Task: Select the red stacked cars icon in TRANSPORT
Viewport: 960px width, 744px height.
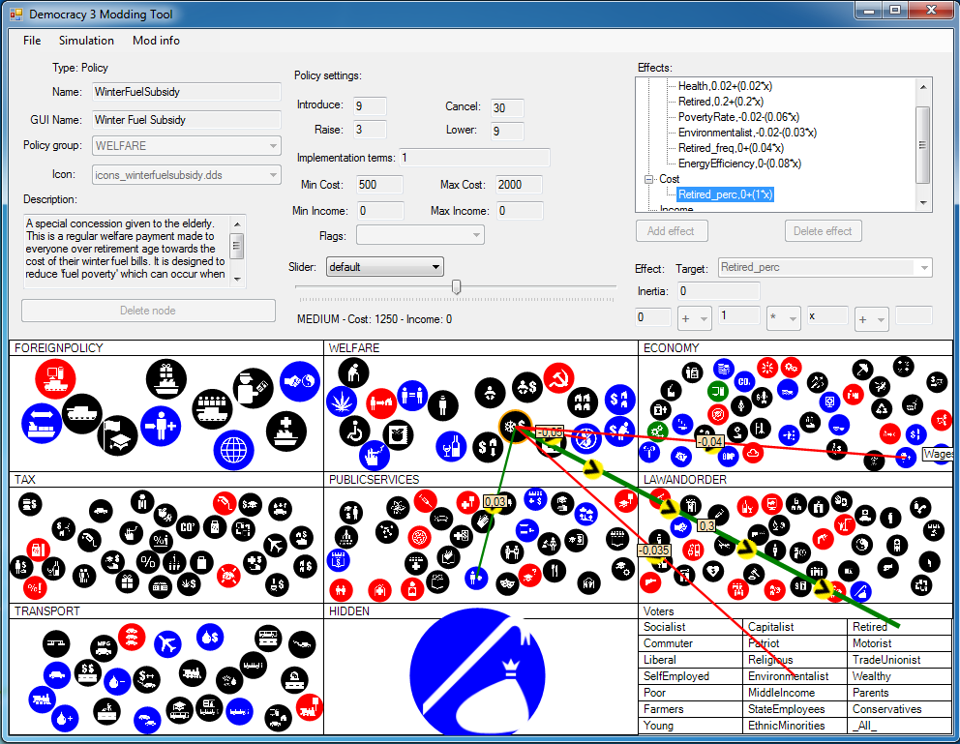Action: tap(132, 638)
